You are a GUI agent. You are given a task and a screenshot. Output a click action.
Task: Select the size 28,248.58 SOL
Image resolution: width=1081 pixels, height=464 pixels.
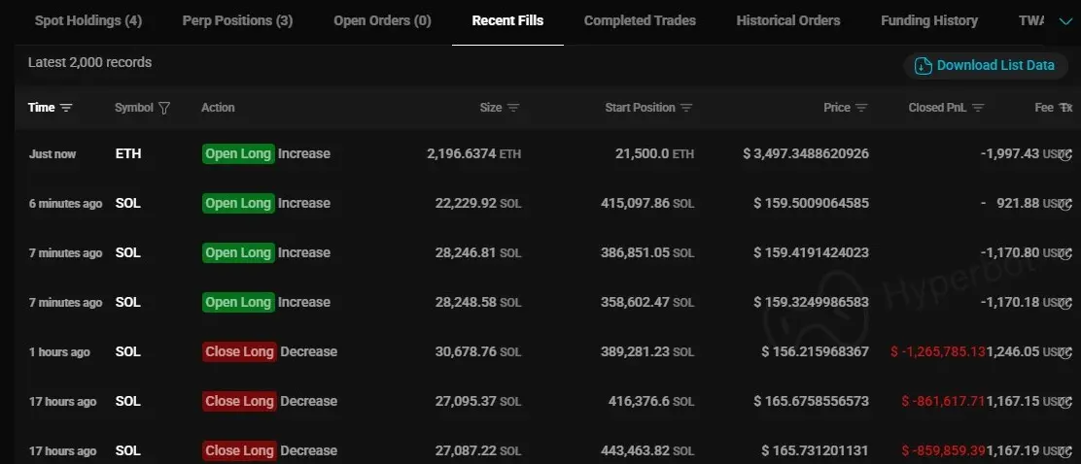point(477,302)
